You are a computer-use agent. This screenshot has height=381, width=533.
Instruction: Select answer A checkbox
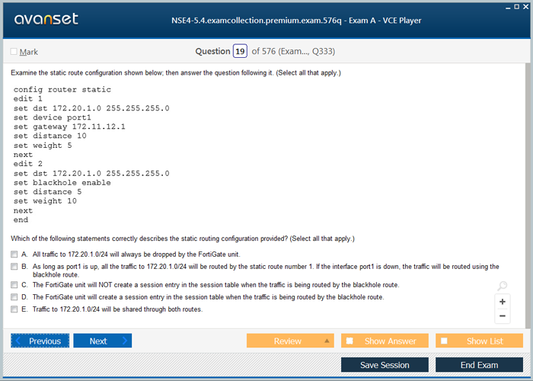point(14,254)
